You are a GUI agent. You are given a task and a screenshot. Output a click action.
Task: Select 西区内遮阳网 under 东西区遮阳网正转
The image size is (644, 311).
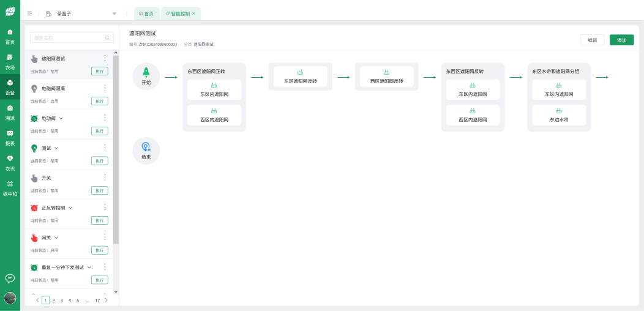[214, 115]
